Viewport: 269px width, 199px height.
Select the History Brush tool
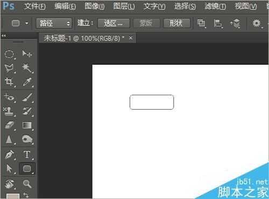tap(27, 111)
